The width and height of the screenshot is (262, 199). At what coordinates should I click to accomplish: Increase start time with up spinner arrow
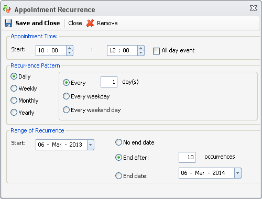tap(70, 48)
